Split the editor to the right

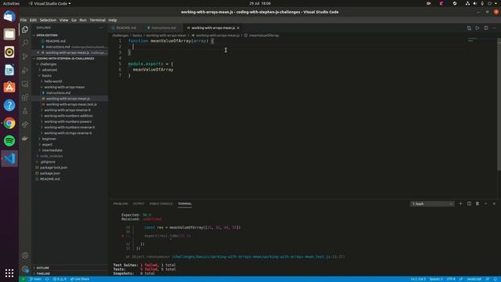coord(485,28)
